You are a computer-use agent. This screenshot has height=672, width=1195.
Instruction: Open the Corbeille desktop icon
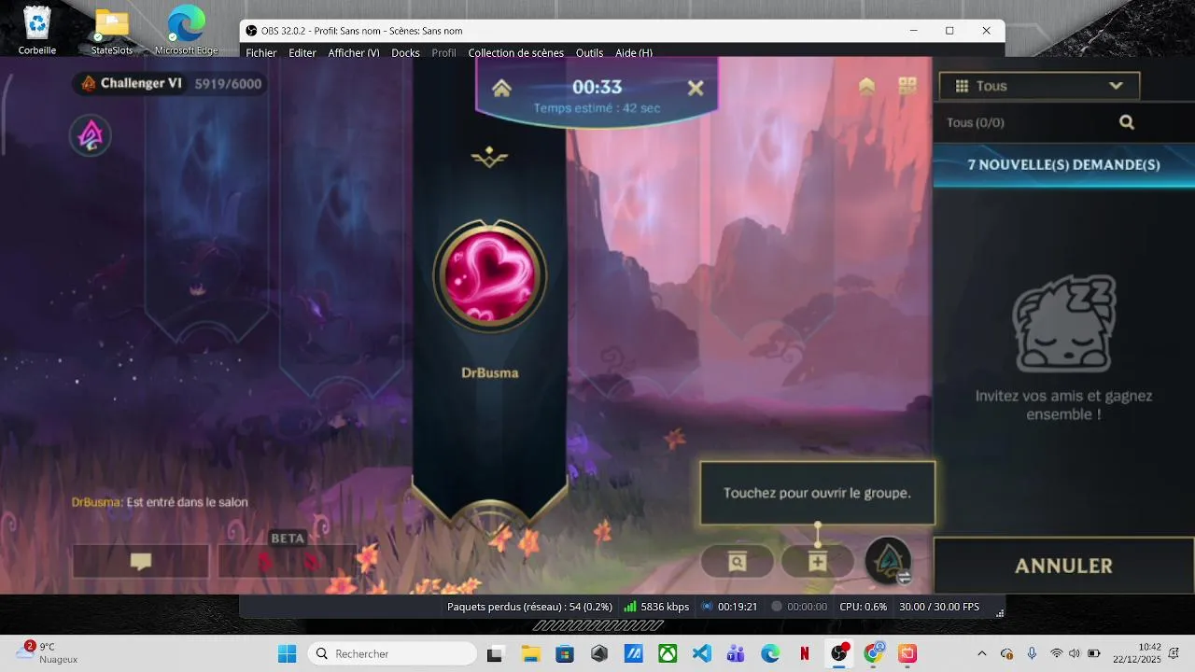point(36,31)
